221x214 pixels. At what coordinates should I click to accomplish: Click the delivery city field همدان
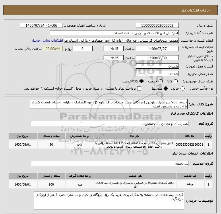tap(157, 74)
